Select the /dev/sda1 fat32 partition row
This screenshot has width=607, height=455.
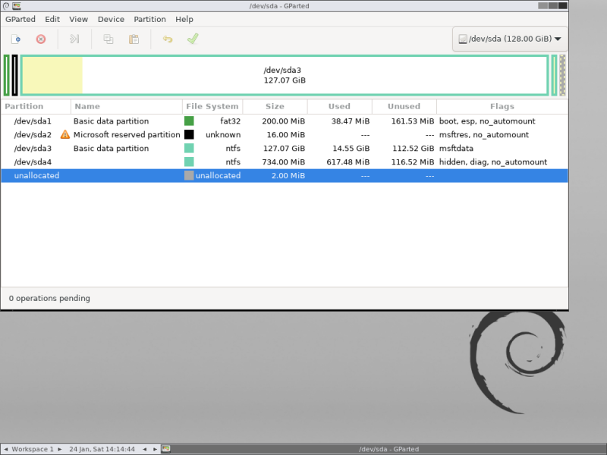click(285, 121)
